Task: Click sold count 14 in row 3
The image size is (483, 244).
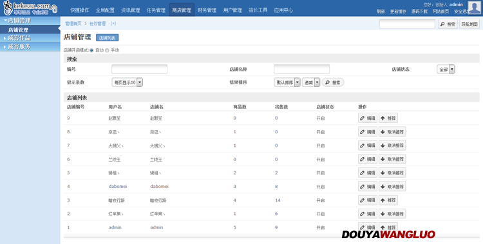Action: [278, 200]
